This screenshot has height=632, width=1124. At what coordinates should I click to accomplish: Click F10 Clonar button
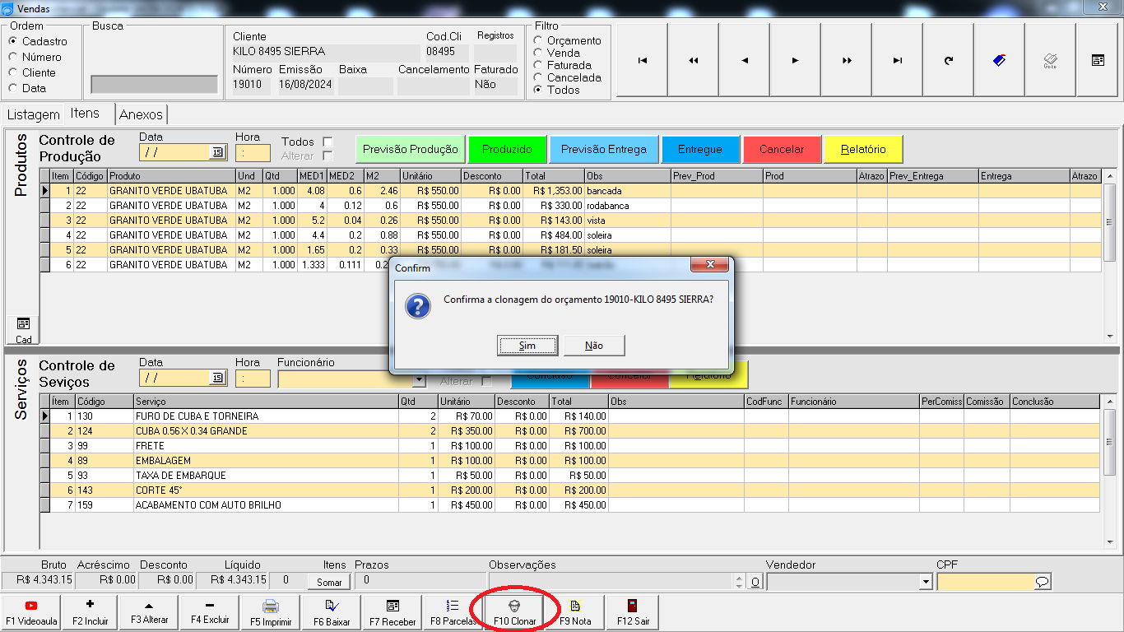[x=514, y=612]
